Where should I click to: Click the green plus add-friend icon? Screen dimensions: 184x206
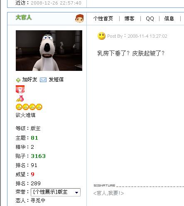coord(18,80)
